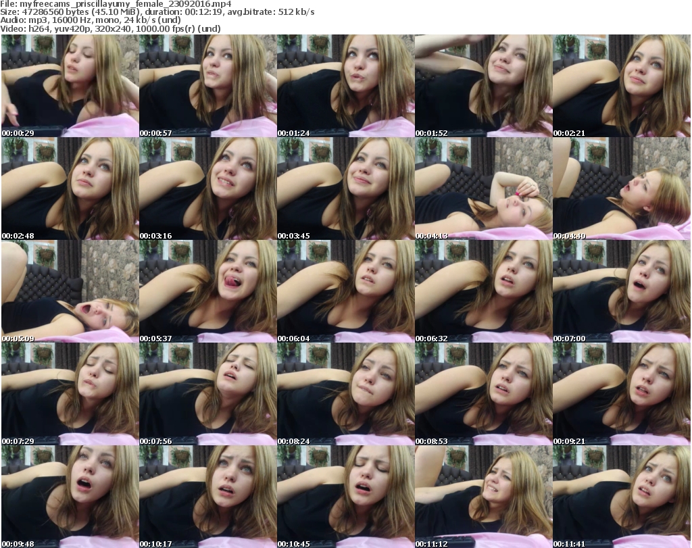
Task: Click the 'Size: 47286560 bytes' header line
Action: pos(157,12)
